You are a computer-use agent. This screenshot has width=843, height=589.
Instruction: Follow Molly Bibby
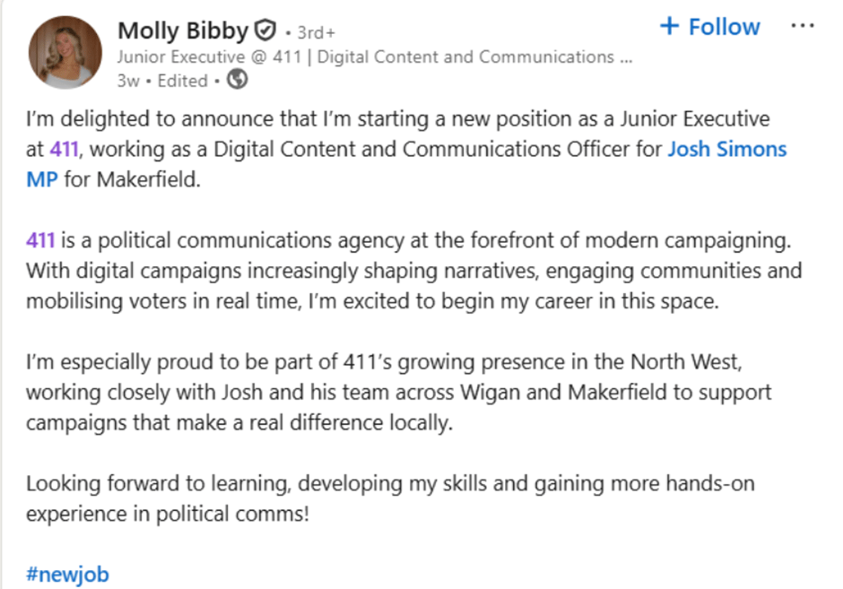point(723,27)
